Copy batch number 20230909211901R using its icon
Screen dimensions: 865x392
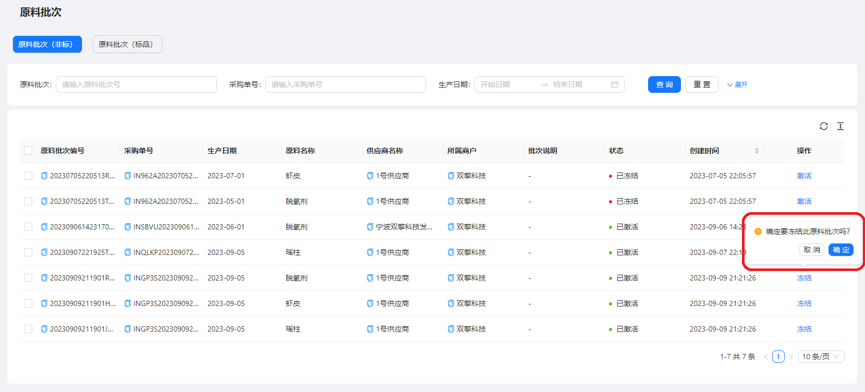[44, 278]
